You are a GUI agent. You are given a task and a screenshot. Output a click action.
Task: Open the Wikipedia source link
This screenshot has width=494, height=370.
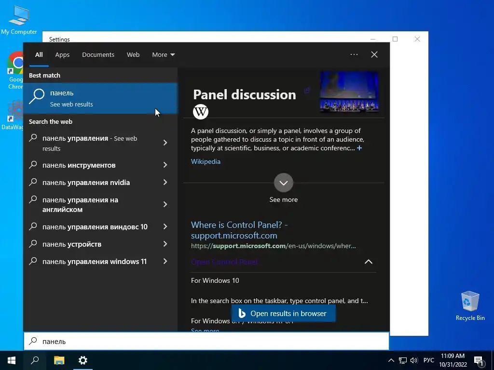206,161
